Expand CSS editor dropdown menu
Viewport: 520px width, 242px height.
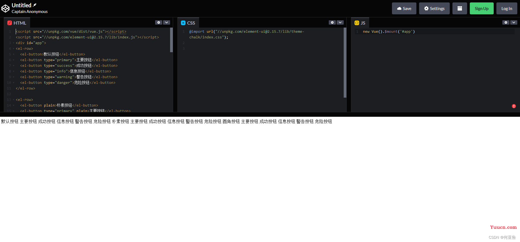[x=340, y=22]
